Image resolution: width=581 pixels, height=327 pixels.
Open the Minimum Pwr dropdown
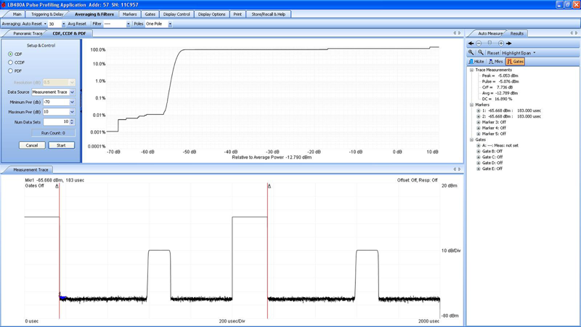(72, 102)
